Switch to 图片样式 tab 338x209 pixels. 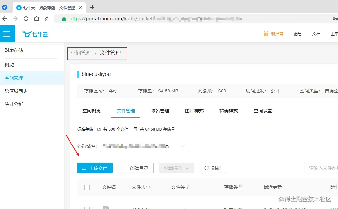pyautogui.click(x=194, y=111)
